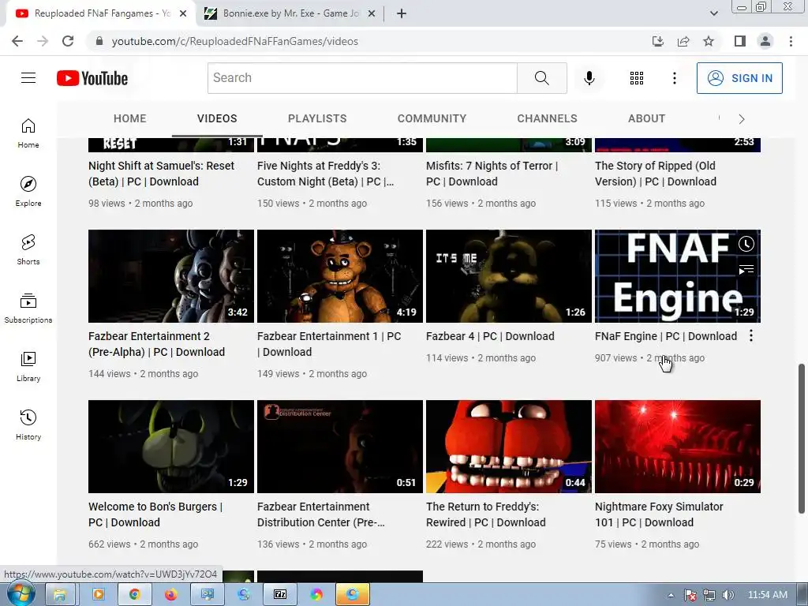Image resolution: width=808 pixels, height=606 pixels.
Task: Share this page from address bar
Action: (x=683, y=41)
